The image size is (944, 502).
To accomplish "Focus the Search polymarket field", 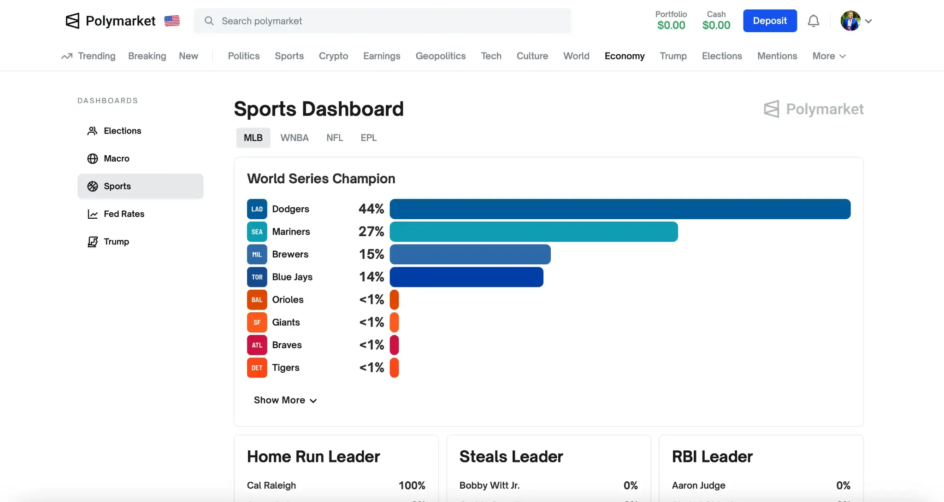I will pos(383,21).
